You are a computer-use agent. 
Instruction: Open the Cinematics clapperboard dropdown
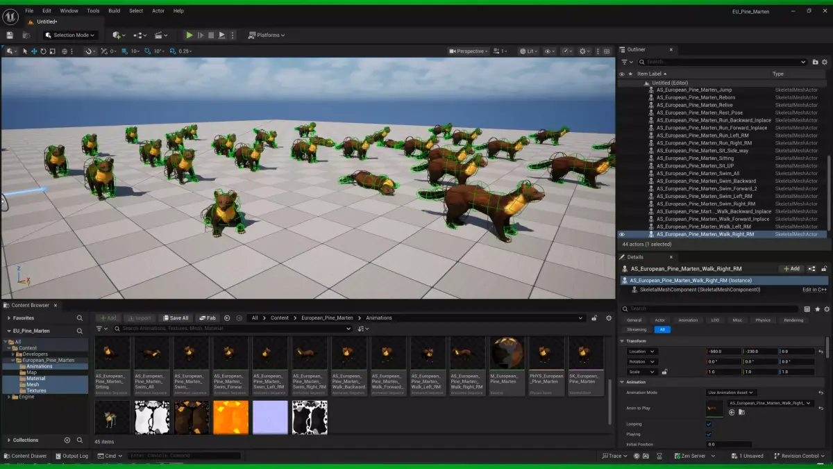click(162, 35)
